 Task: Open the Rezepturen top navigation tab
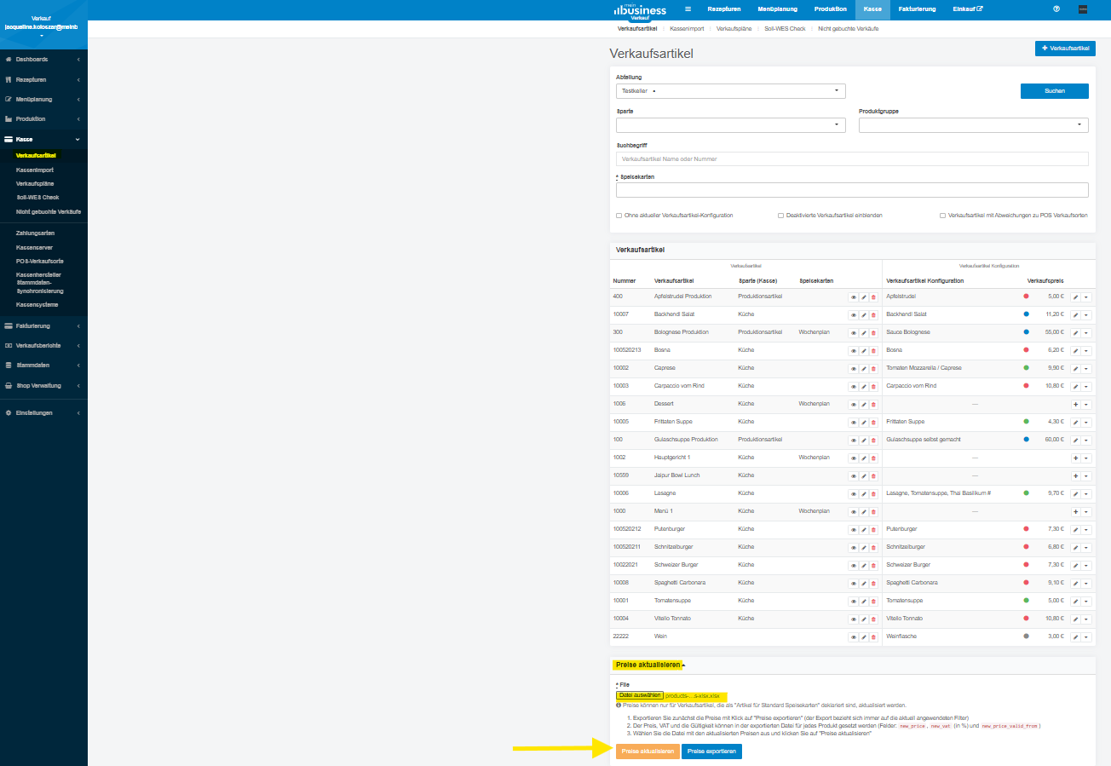(724, 9)
